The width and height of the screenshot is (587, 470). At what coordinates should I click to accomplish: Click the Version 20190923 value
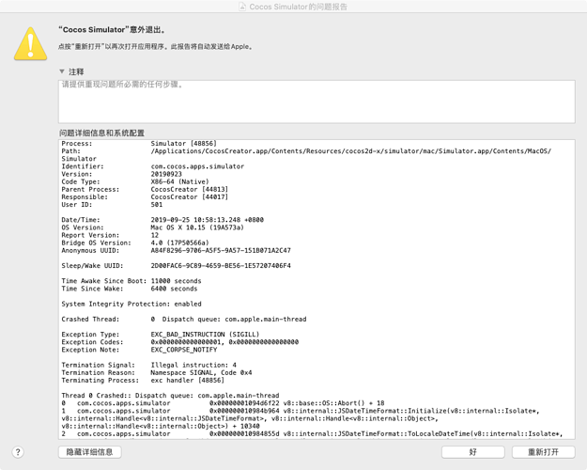click(x=166, y=174)
